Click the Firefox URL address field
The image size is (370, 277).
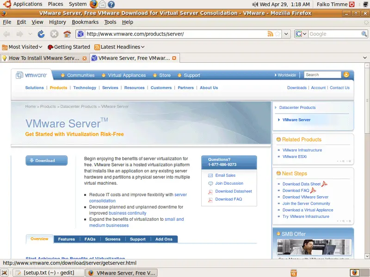pyautogui.click(x=176, y=34)
